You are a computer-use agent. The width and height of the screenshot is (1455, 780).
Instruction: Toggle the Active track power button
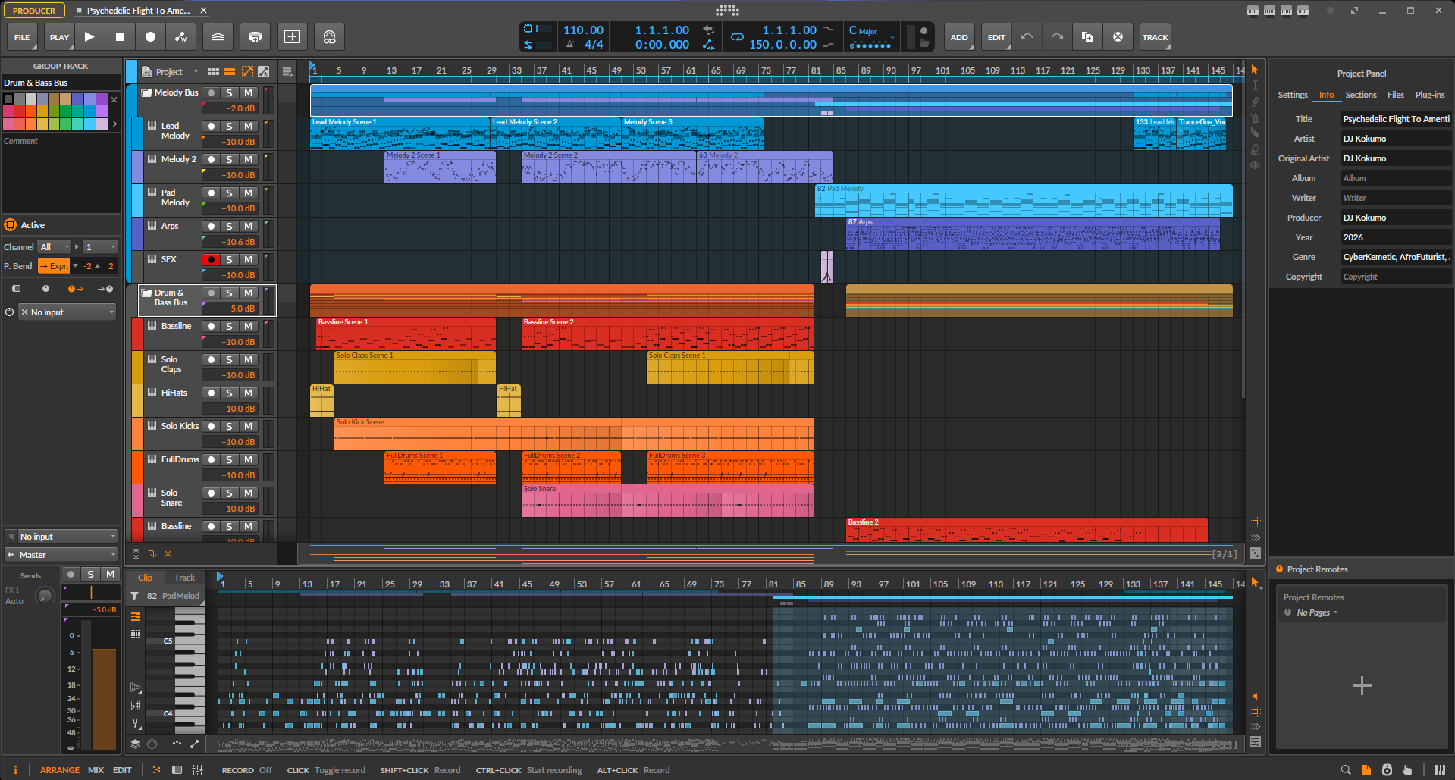pyautogui.click(x=11, y=225)
